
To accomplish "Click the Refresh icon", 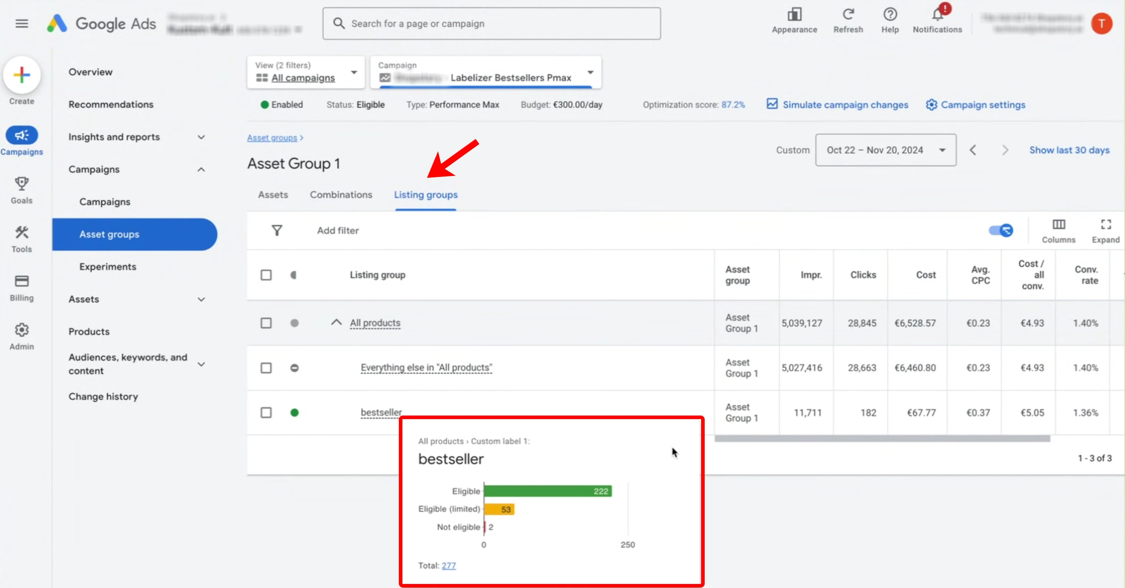I will tap(848, 15).
